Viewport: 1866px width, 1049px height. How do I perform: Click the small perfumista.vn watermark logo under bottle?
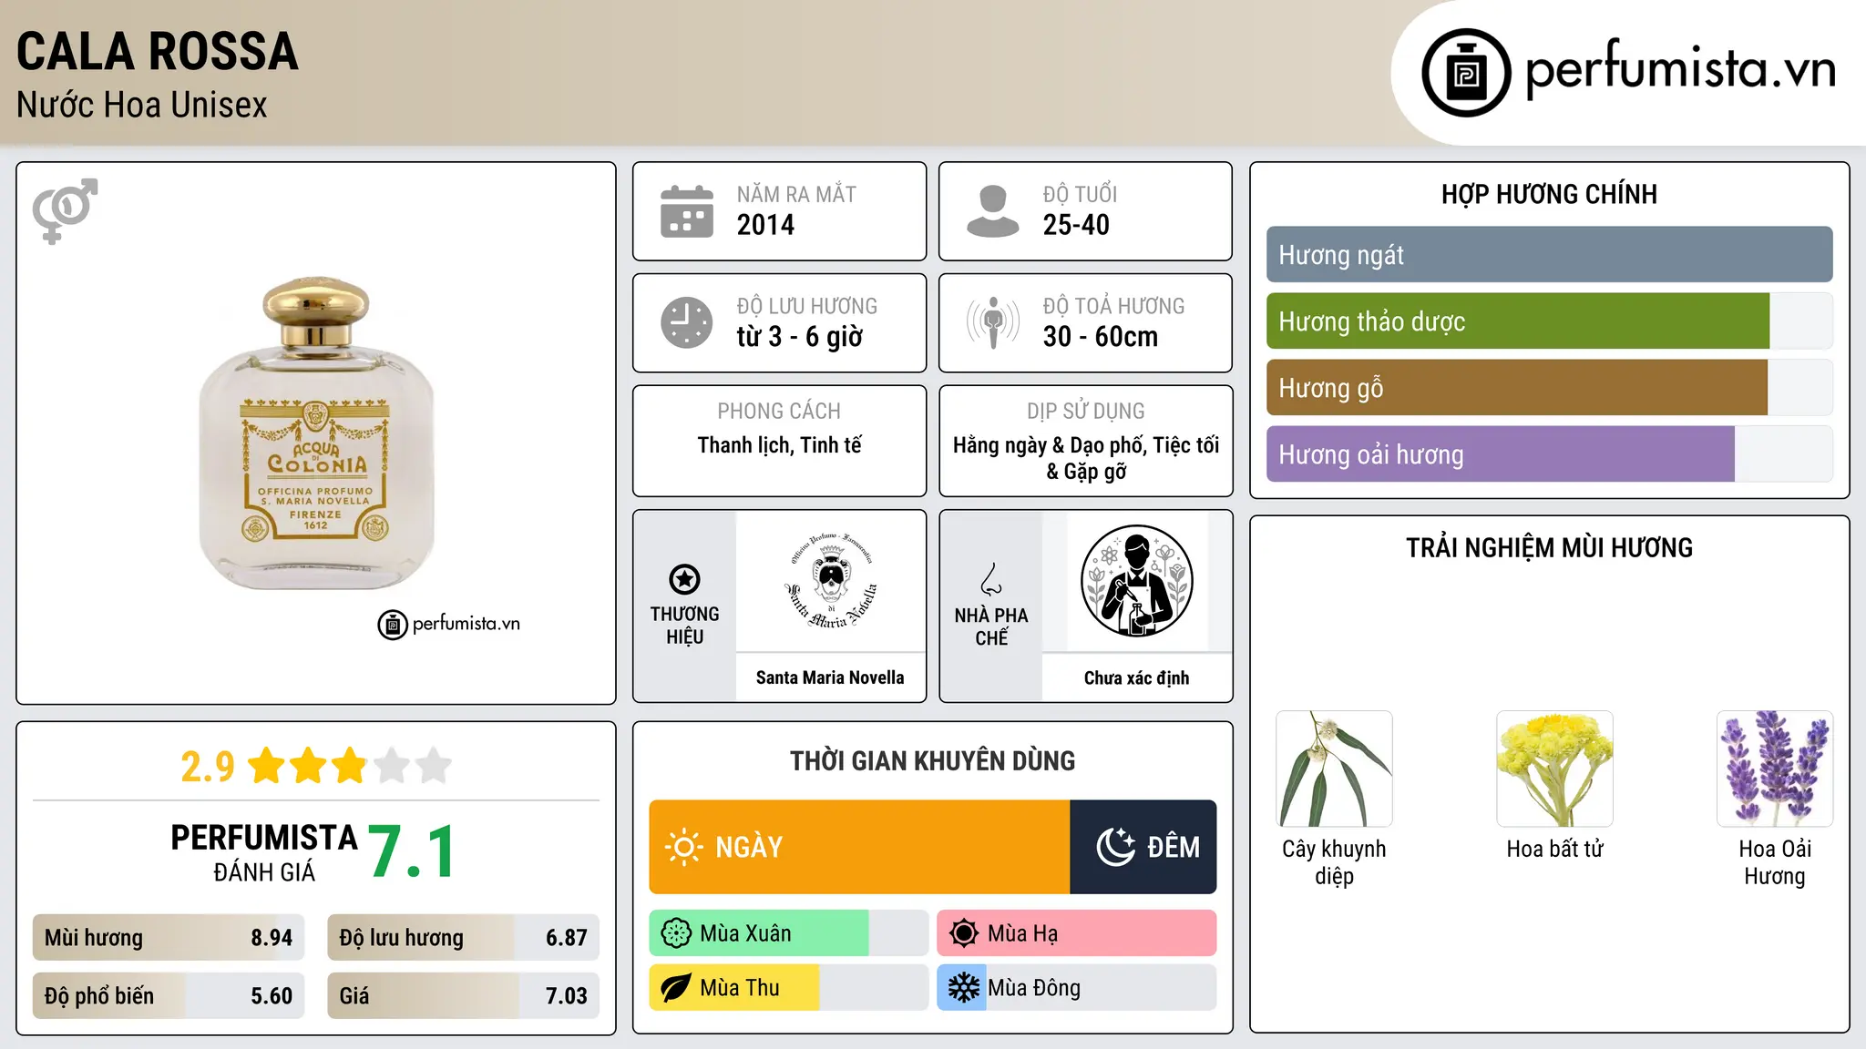coord(448,625)
